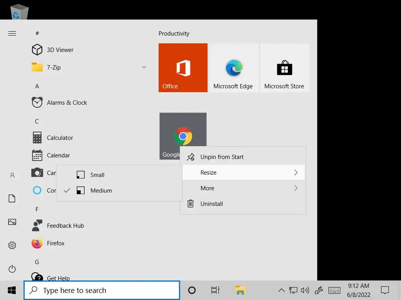Open the Calculator icon

click(x=37, y=138)
